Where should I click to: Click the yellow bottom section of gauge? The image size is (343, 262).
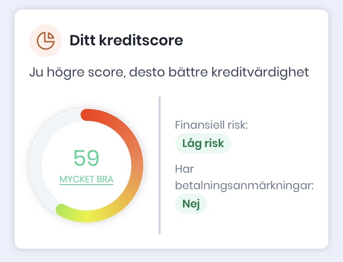click(91, 216)
